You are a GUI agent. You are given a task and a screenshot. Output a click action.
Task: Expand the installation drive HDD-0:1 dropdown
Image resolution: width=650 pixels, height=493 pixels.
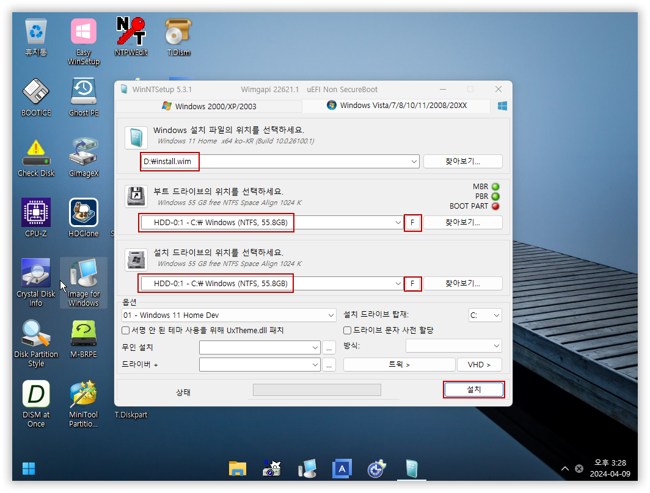[398, 284]
